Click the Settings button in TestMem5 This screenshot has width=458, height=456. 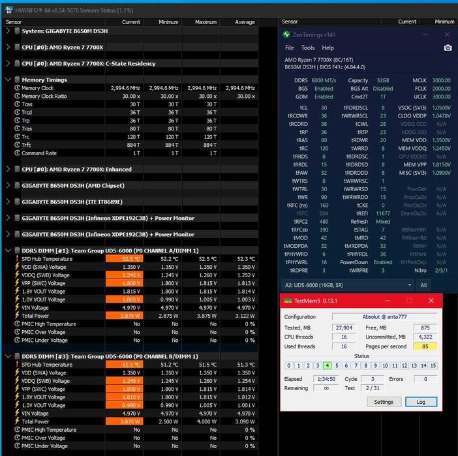[x=384, y=402]
